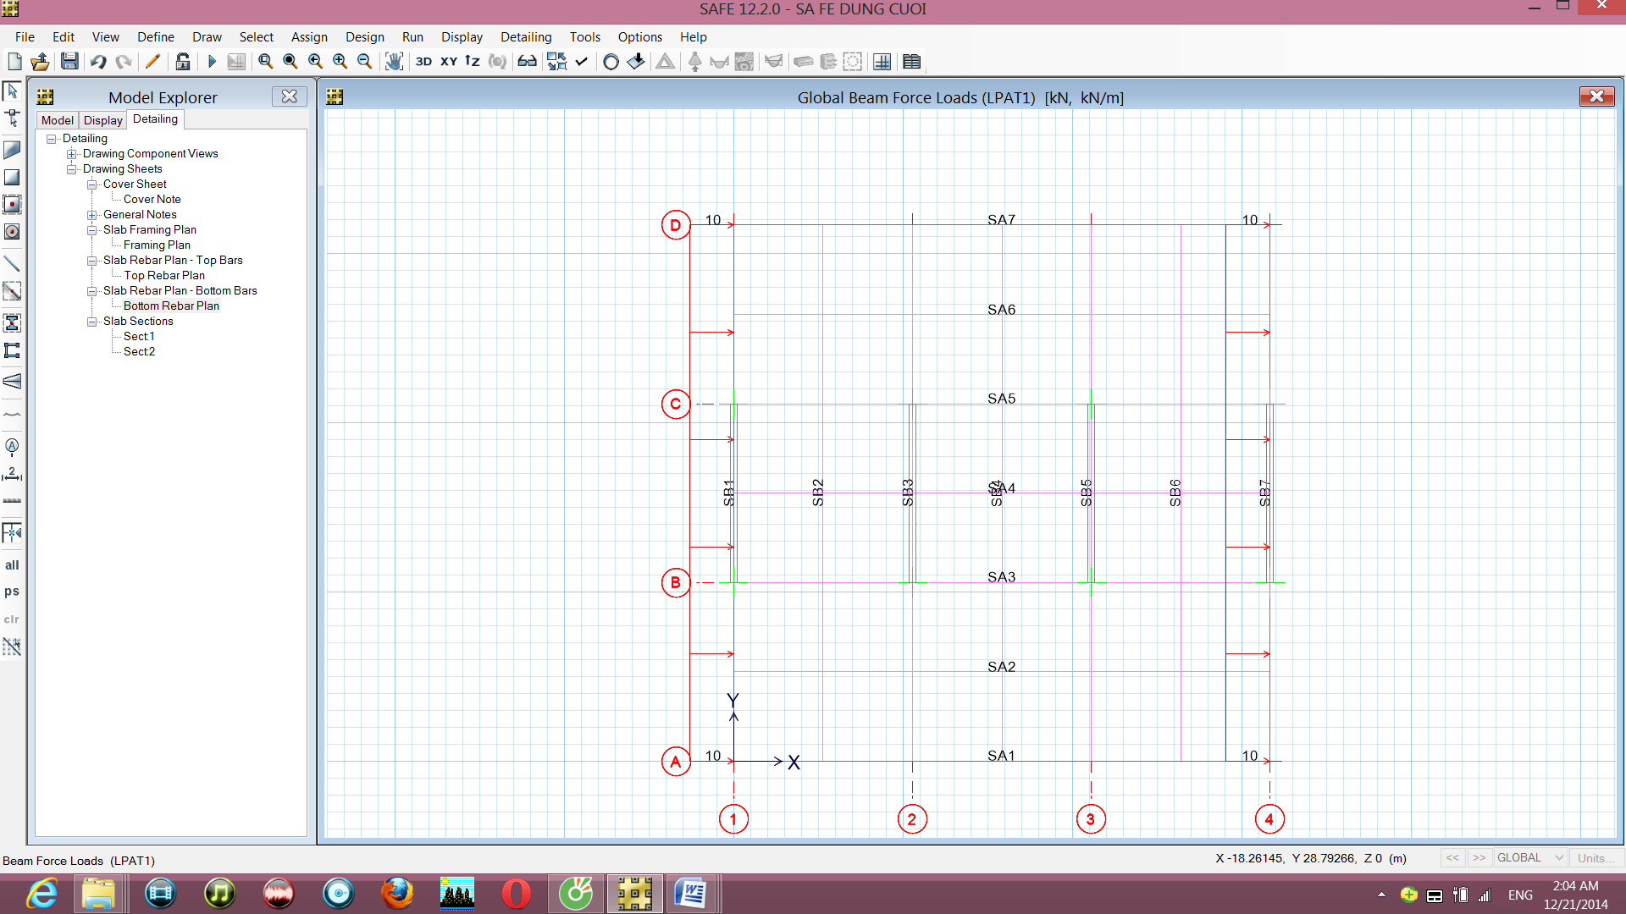The height and width of the screenshot is (914, 1626).
Task: Click the 'ps' previous selection button
Action: (12, 592)
